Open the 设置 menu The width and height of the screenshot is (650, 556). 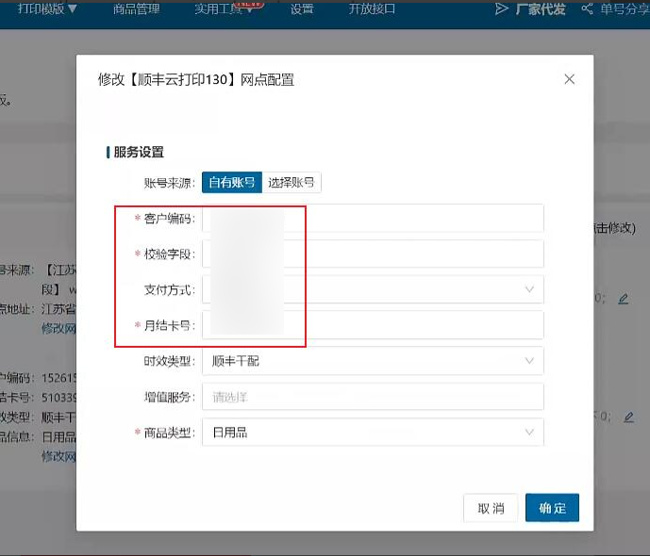coord(302,8)
